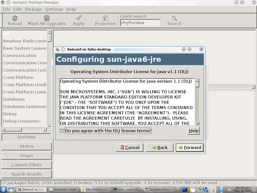257x193 pixels.
Task: Uncheck the DLJ license agreement checkbox
Action: [x=62, y=131]
